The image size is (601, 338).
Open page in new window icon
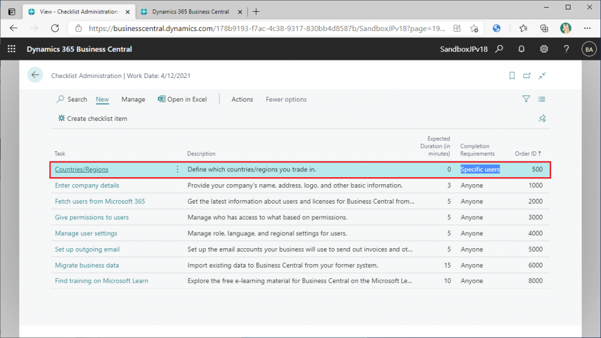526,76
